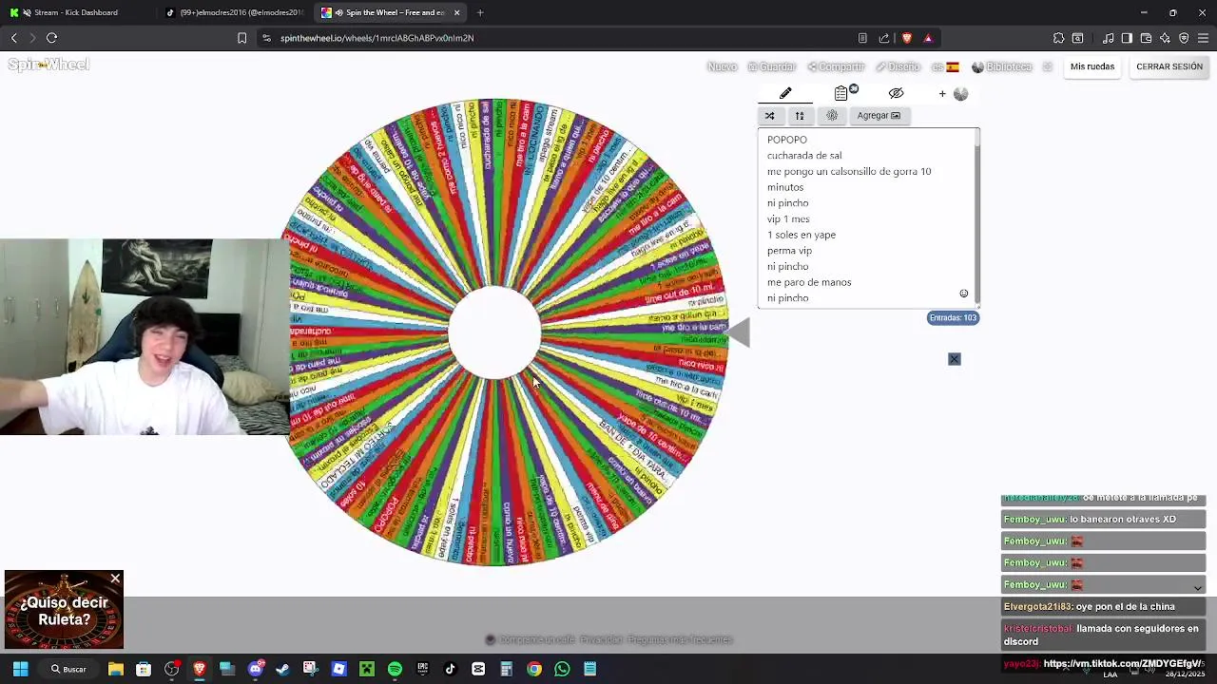Expand chat with the down chevron
Image resolution: width=1217 pixels, height=684 pixels.
click(1197, 588)
